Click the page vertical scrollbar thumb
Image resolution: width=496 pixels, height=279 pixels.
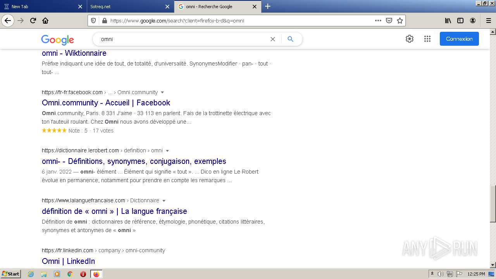point(493,204)
